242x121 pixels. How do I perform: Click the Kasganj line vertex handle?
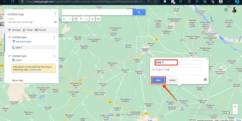point(144,50)
